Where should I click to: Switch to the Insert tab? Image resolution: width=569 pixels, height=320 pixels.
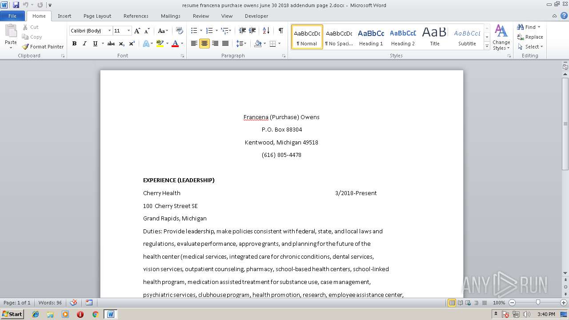click(64, 16)
